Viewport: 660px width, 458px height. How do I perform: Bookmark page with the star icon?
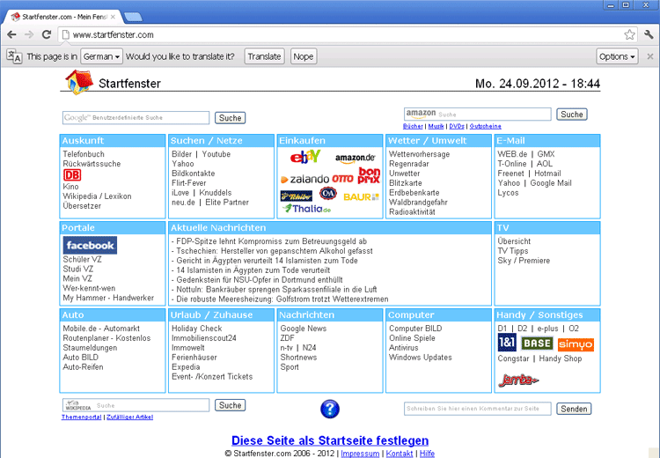pos(630,35)
